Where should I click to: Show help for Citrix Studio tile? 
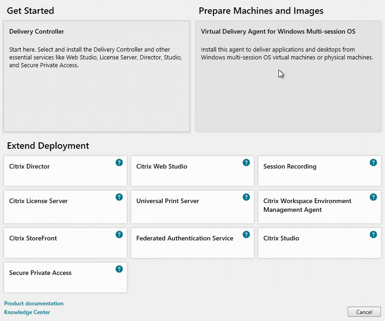(x=373, y=234)
